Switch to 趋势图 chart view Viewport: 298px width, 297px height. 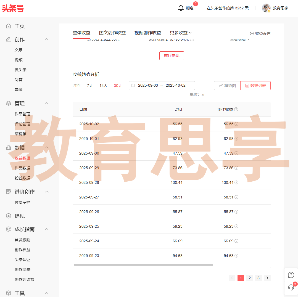[x=227, y=86]
